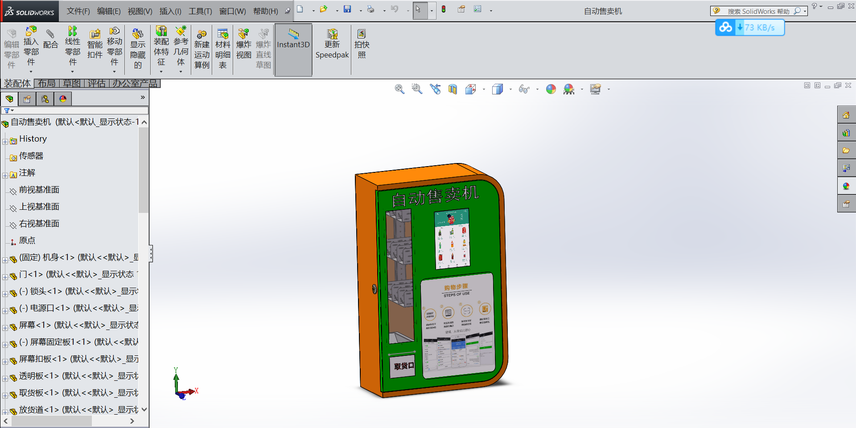The image size is (856, 428).
Task: Click Rebuild traffic light icon
Action: pyautogui.click(x=444, y=9)
